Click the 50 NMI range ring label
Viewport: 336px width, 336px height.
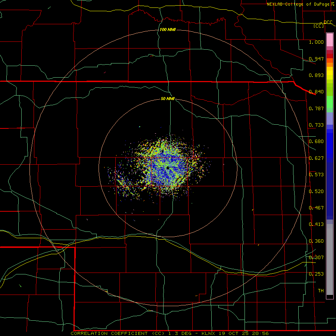click(168, 99)
